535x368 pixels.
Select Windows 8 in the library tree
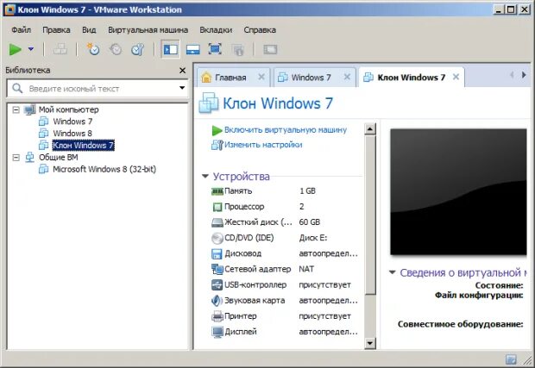(x=72, y=134)
